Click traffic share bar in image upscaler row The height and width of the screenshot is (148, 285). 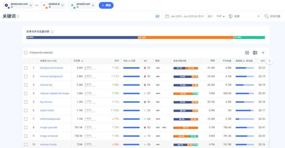click(186, 128)
